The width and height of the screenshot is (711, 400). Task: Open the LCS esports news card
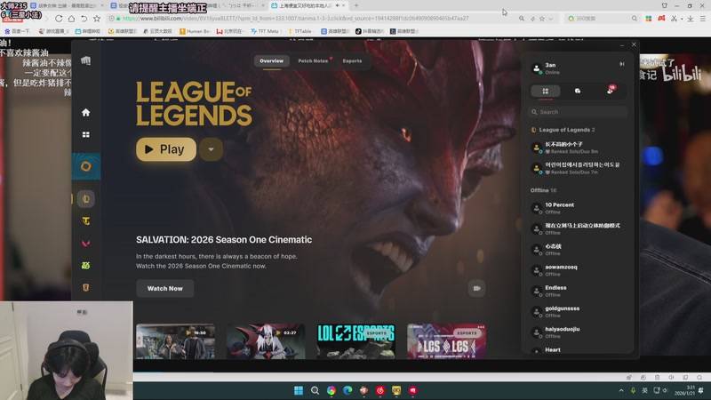tap(446, 341)
